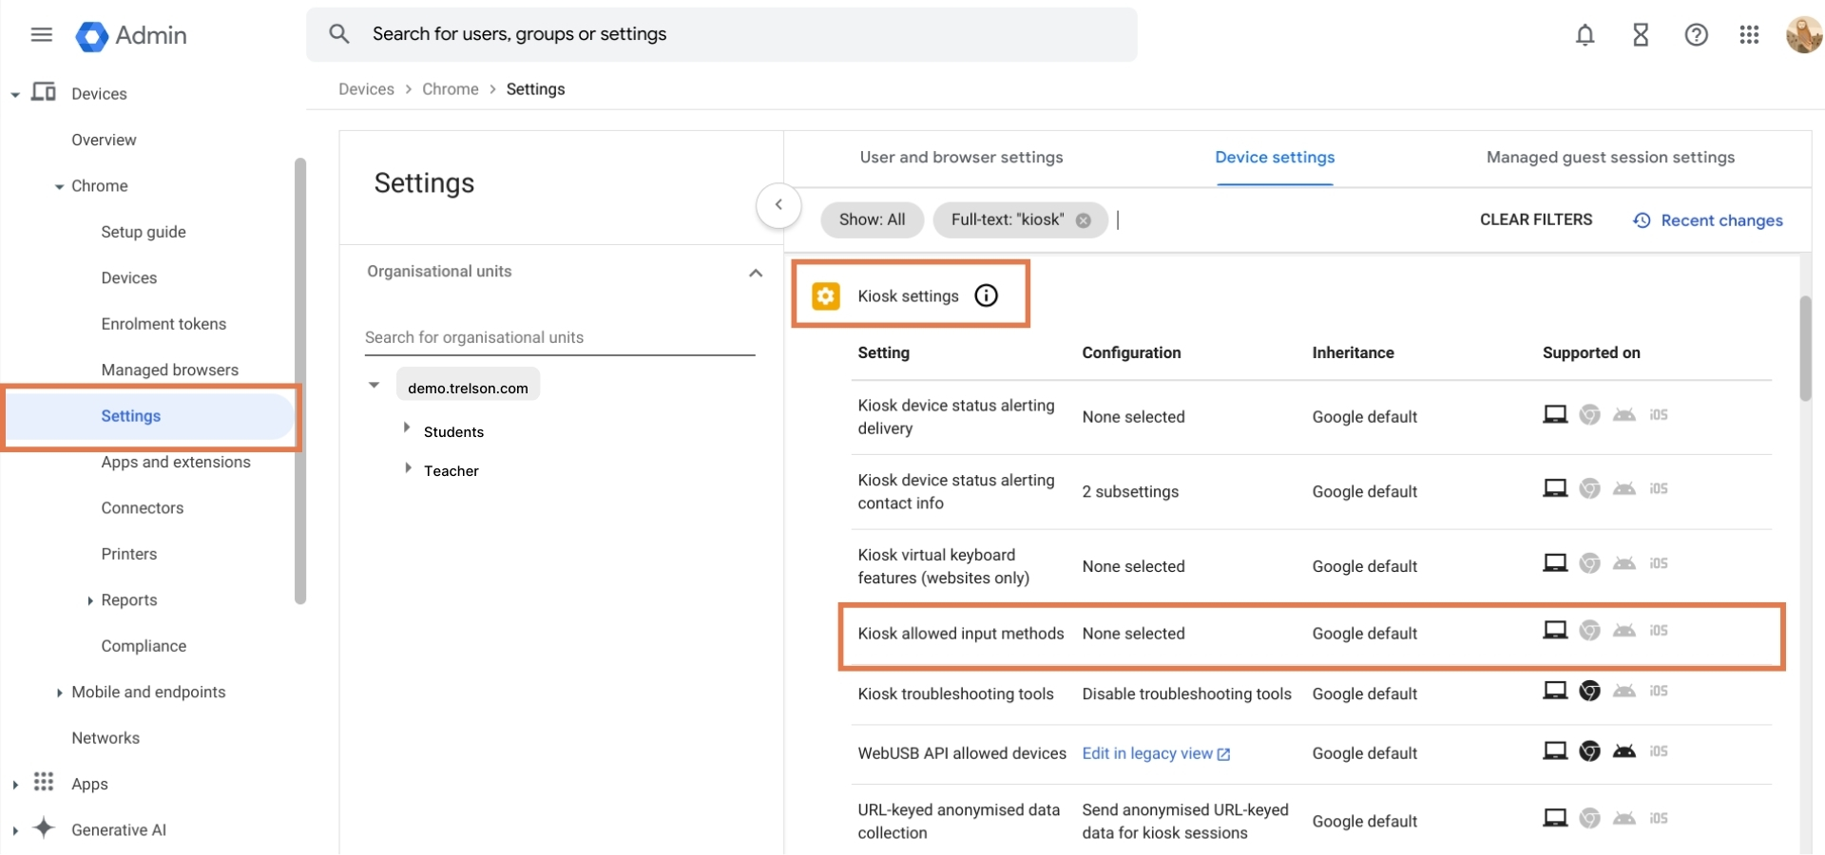This screenshot has height=855, width=1825.
Task: Click the CLEAR FILTERS button
Action: click(1536, 219)
